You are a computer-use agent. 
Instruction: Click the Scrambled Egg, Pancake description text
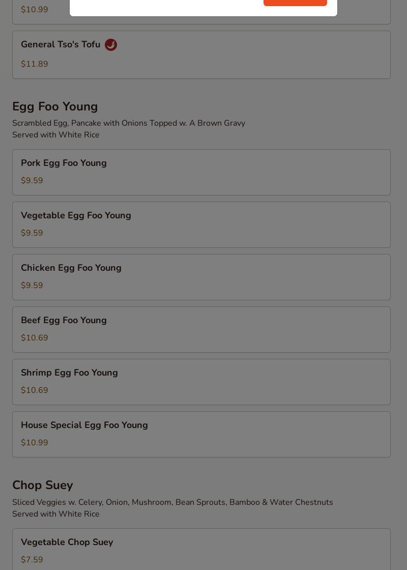[129, 123]
